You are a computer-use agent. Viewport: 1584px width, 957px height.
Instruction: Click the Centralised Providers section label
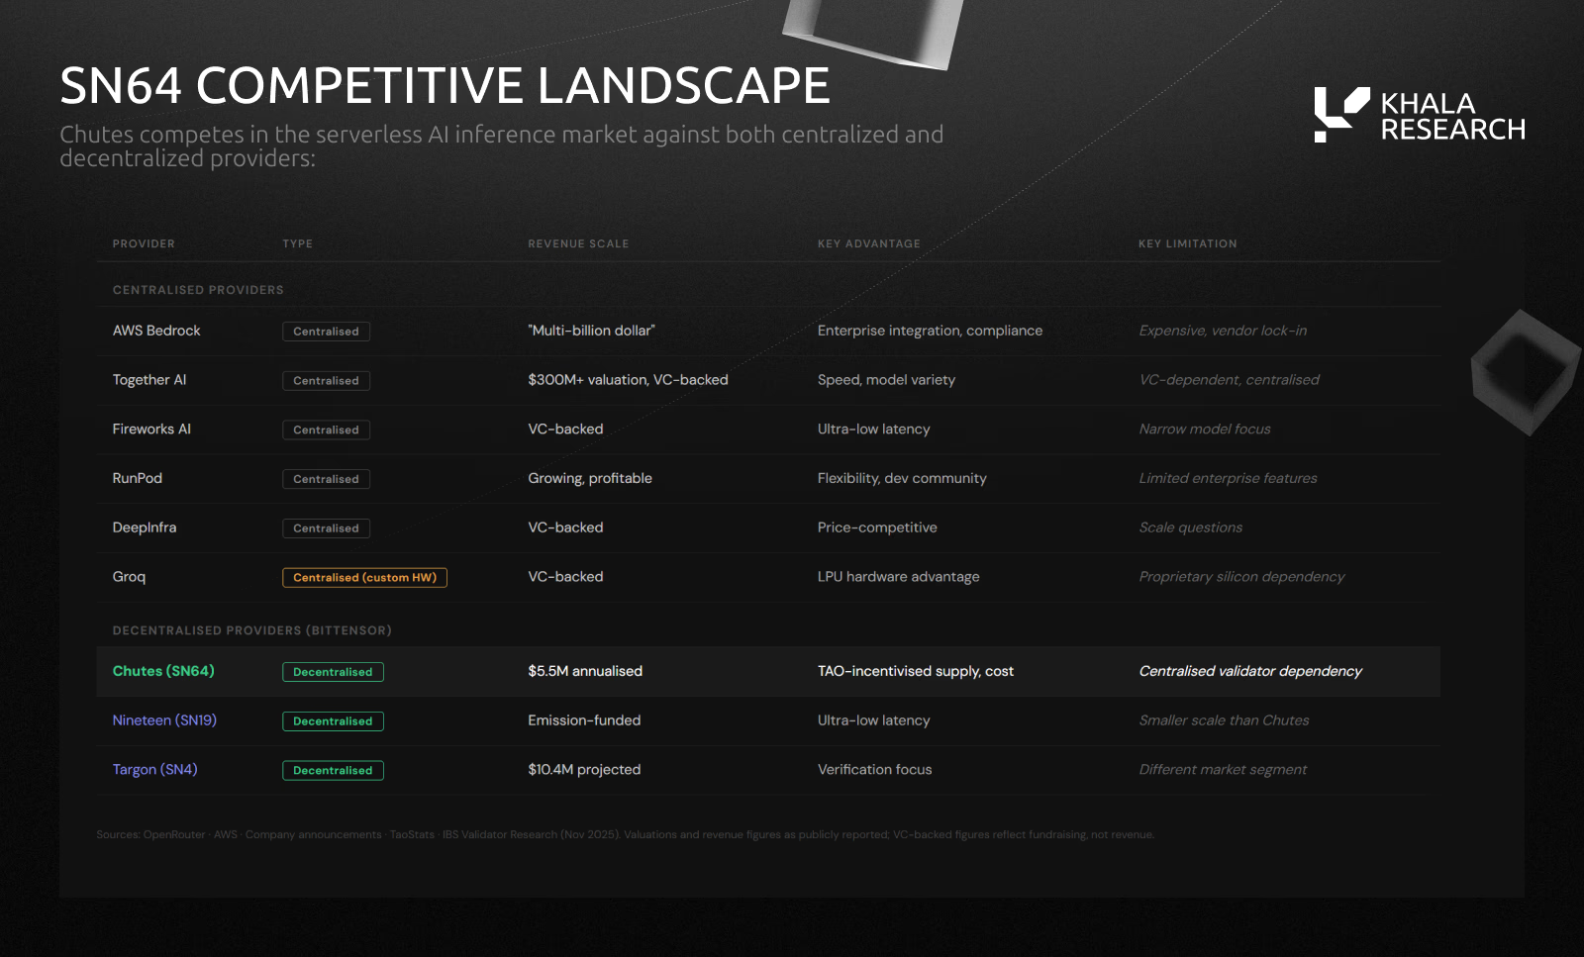pyautogui.click(x=198, y=290)
